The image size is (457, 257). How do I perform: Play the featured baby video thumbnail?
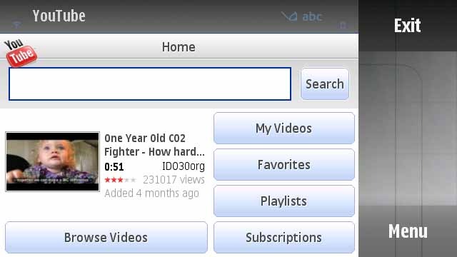pyautogui.click(x=52, y=162)
